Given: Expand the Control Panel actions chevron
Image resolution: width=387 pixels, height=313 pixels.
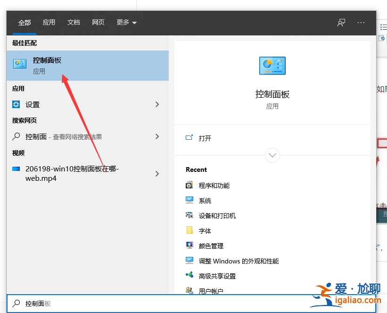Looking at the screenshot, I should click(x=272, y=155).
